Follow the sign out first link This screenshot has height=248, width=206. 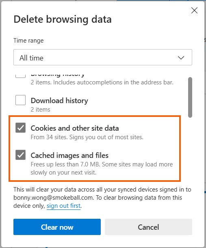[x=63, y=206]
